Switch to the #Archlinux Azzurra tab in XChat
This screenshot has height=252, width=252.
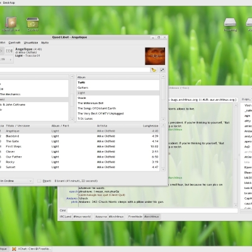tap(116, 217)
